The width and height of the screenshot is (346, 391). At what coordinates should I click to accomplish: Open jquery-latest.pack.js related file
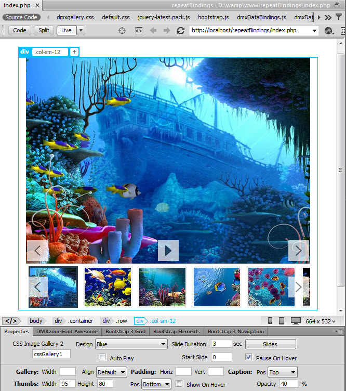pos(164,17)
